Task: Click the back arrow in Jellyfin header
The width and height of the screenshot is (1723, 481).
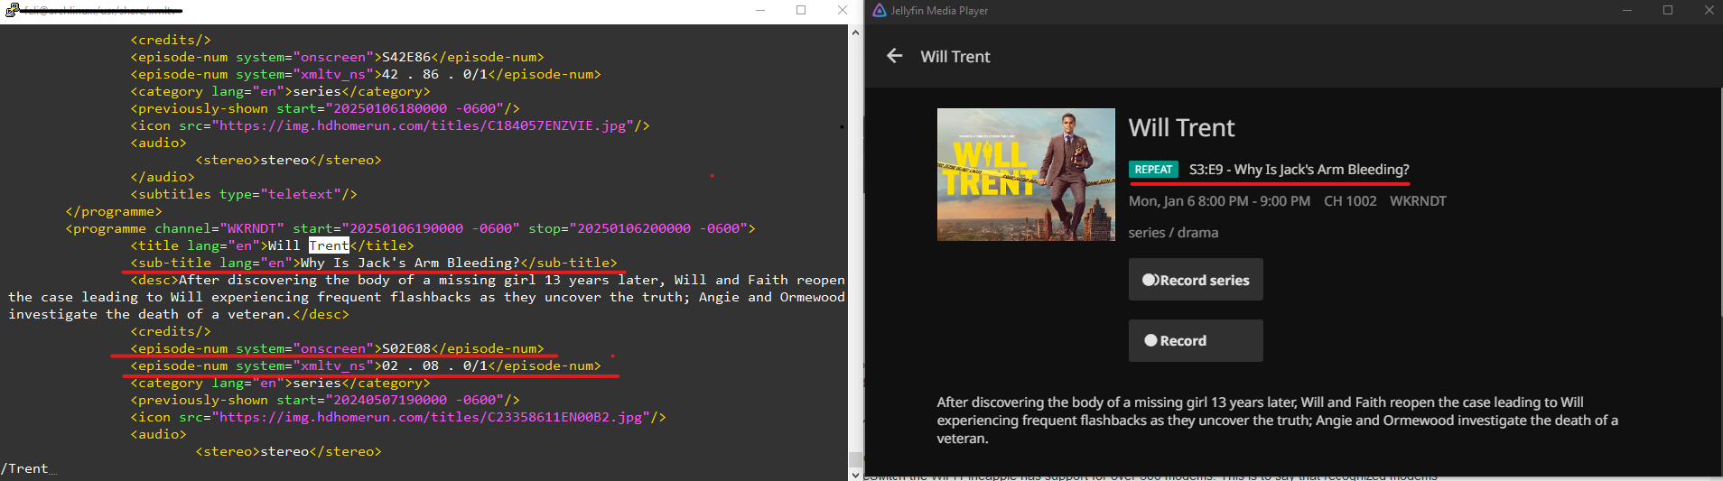Action: point(894,56)
